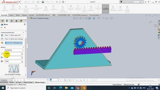Image resolution: width=160 pixels, height=90 pixels.
Task: Cancel Motor with the red X
Action: [x=5, y=27]
